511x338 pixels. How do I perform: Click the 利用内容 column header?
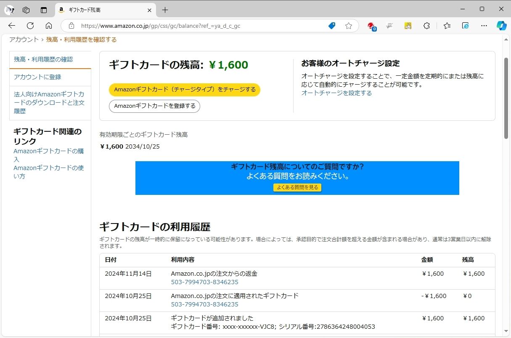click(x=183, y=260)
